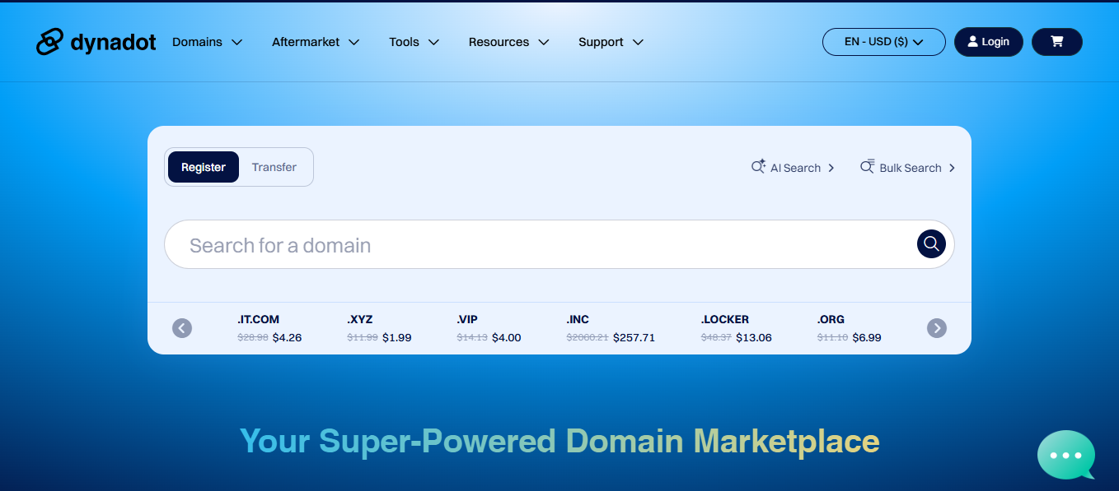Screen dimensions: 1119x491
Task: Choose the .INC domain deal
Action: pos(611,328)
